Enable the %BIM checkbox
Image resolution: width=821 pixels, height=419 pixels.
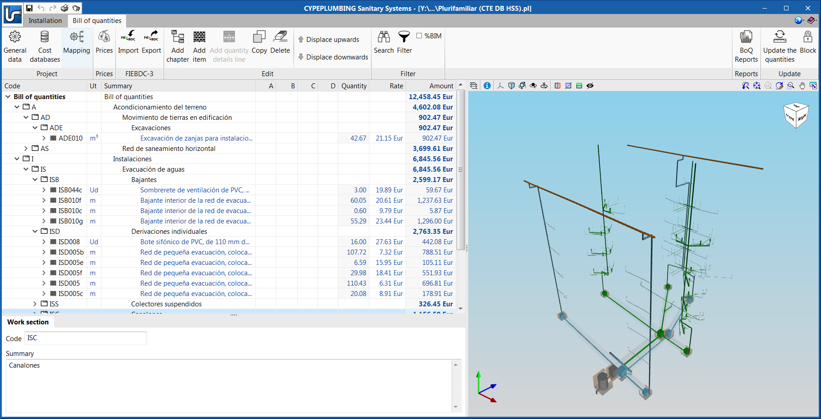coord(420,36)
